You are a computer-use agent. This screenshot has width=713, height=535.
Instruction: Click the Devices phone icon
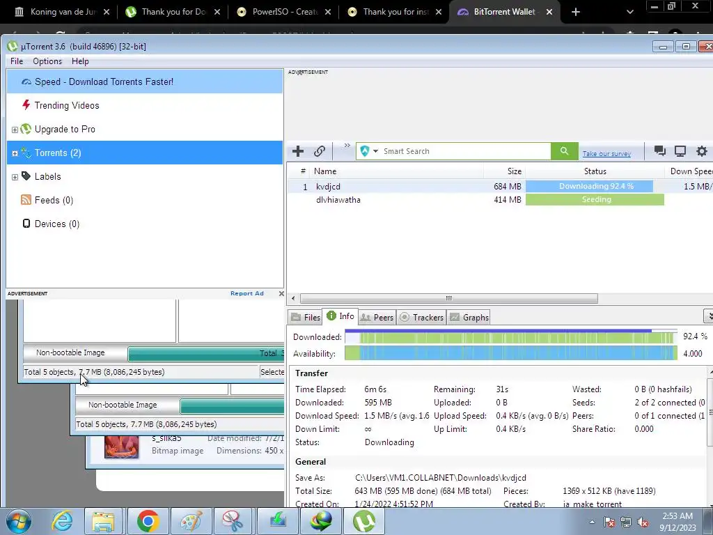point(26,224)
